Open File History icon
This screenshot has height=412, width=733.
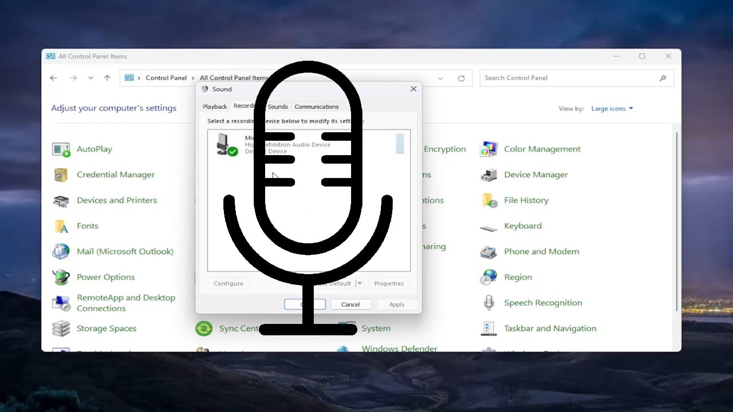(x=488, y=201)
